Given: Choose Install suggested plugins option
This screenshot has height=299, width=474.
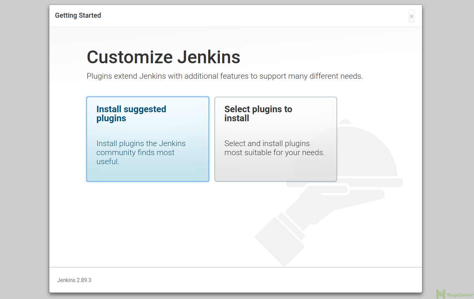Looking at the screenshot, I should (x=148, y=139).
